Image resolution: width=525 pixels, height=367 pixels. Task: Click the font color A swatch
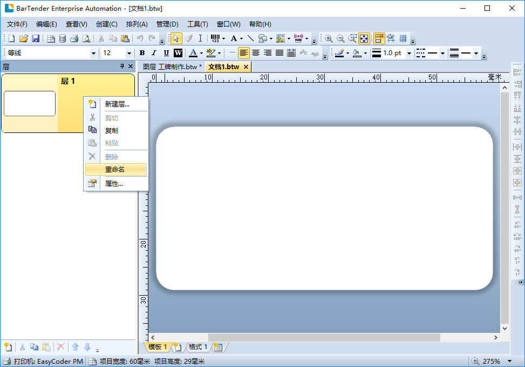coord(193,53)
